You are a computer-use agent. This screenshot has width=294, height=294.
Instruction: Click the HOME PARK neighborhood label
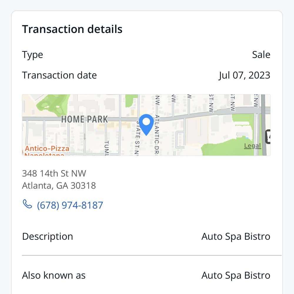(x=84, y=119)
